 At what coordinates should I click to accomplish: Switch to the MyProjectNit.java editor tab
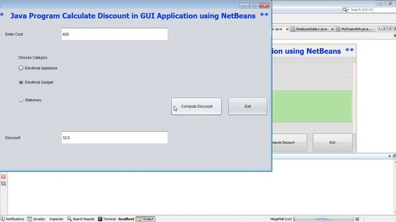(356, 29)
